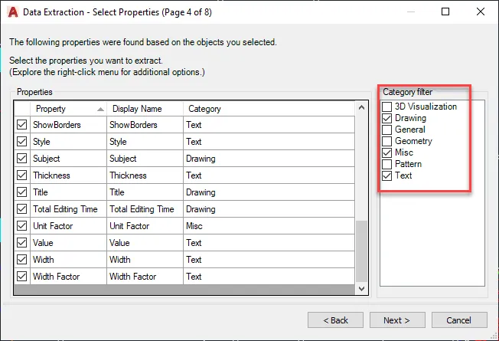Image resolution: width=499 pixels, height=341 pixels.
Task: Select the Unit Factor Misc category cell
Action: (x=269, y=226)
